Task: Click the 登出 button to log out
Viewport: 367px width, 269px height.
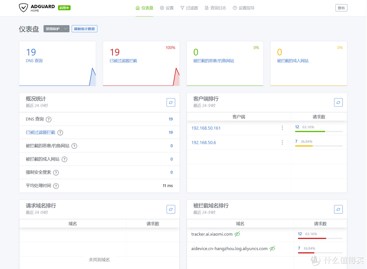Action: click(x=341, y=8)
